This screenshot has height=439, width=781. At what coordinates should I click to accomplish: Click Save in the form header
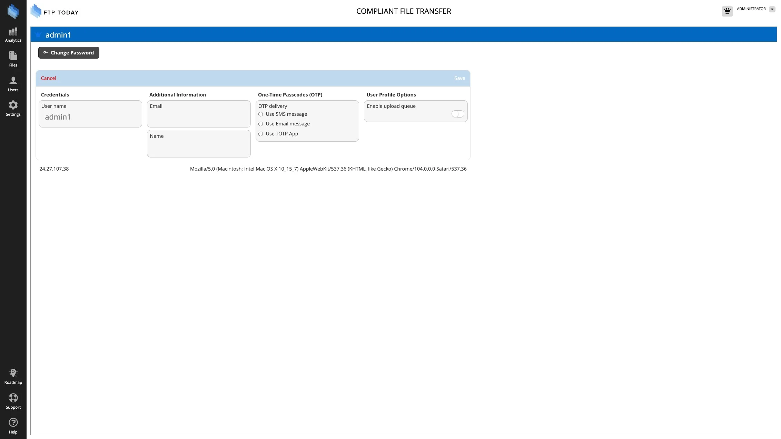pos(459,78)
